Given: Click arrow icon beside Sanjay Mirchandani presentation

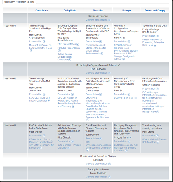Looking at the screenshot, I should click(109, 20).
